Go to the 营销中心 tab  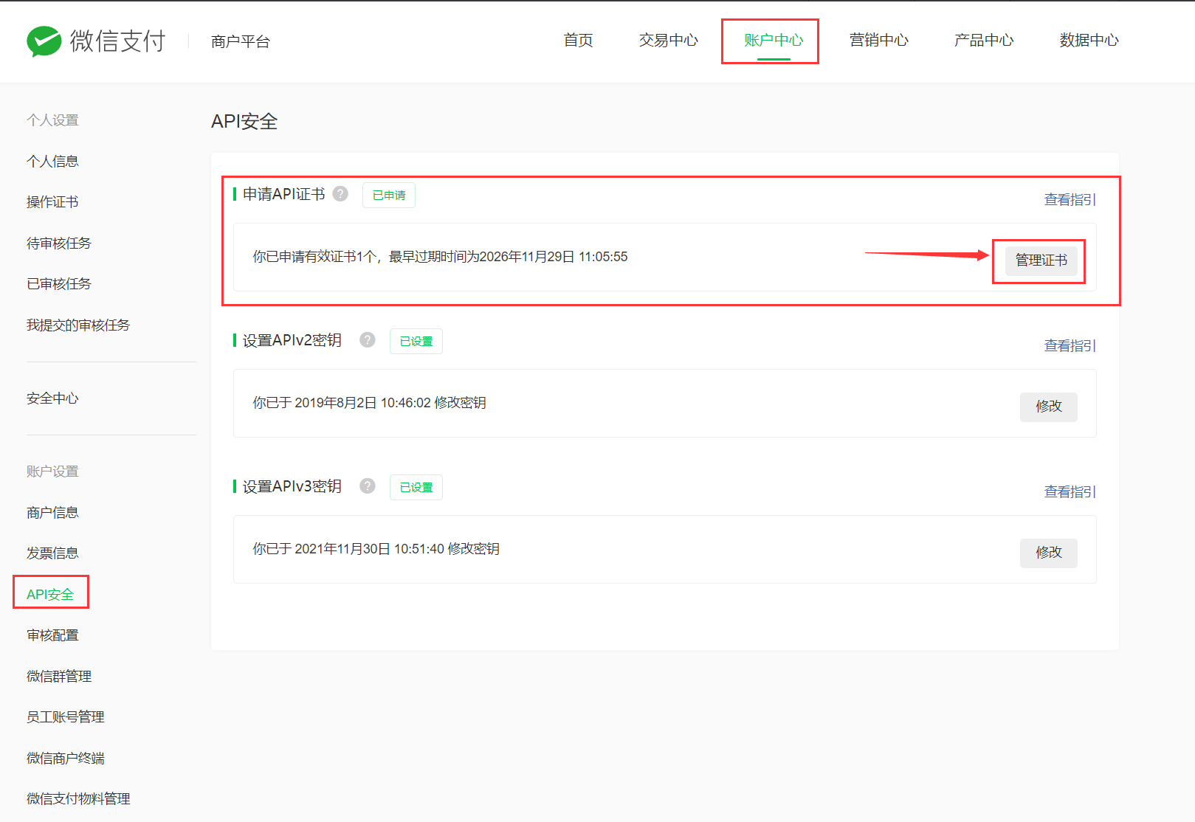[879, 41]
